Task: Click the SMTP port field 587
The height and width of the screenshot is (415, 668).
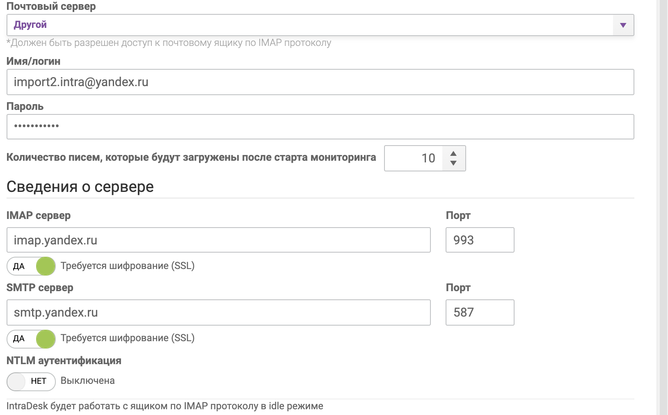Action: pyautogui.click(x=480, y=312)
